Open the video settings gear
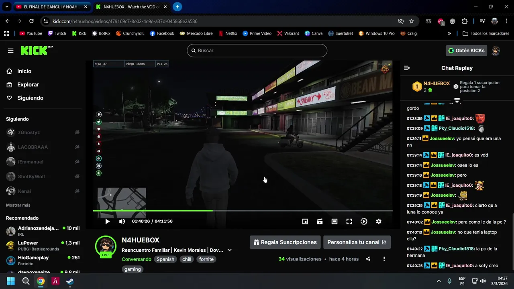Screen dimensions: 514x289 pos(379,222)
